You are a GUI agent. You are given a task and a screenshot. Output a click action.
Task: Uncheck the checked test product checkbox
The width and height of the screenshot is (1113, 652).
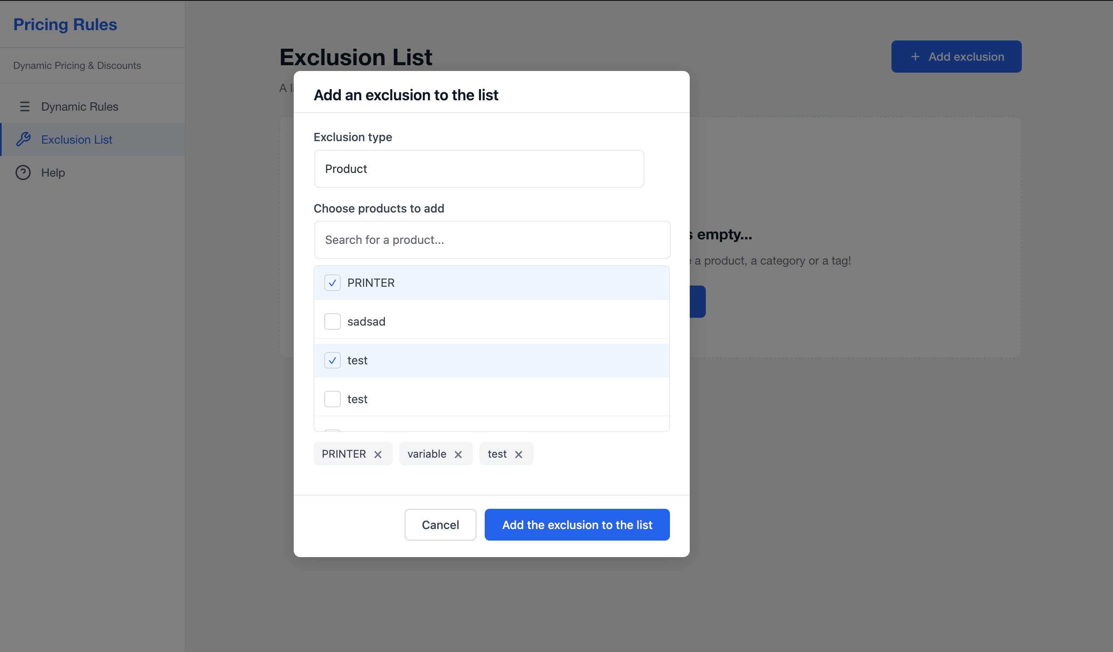[332, 360]
